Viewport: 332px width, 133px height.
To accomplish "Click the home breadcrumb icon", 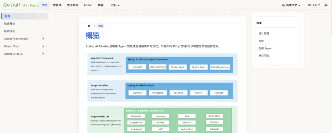I will coord(89,26).
